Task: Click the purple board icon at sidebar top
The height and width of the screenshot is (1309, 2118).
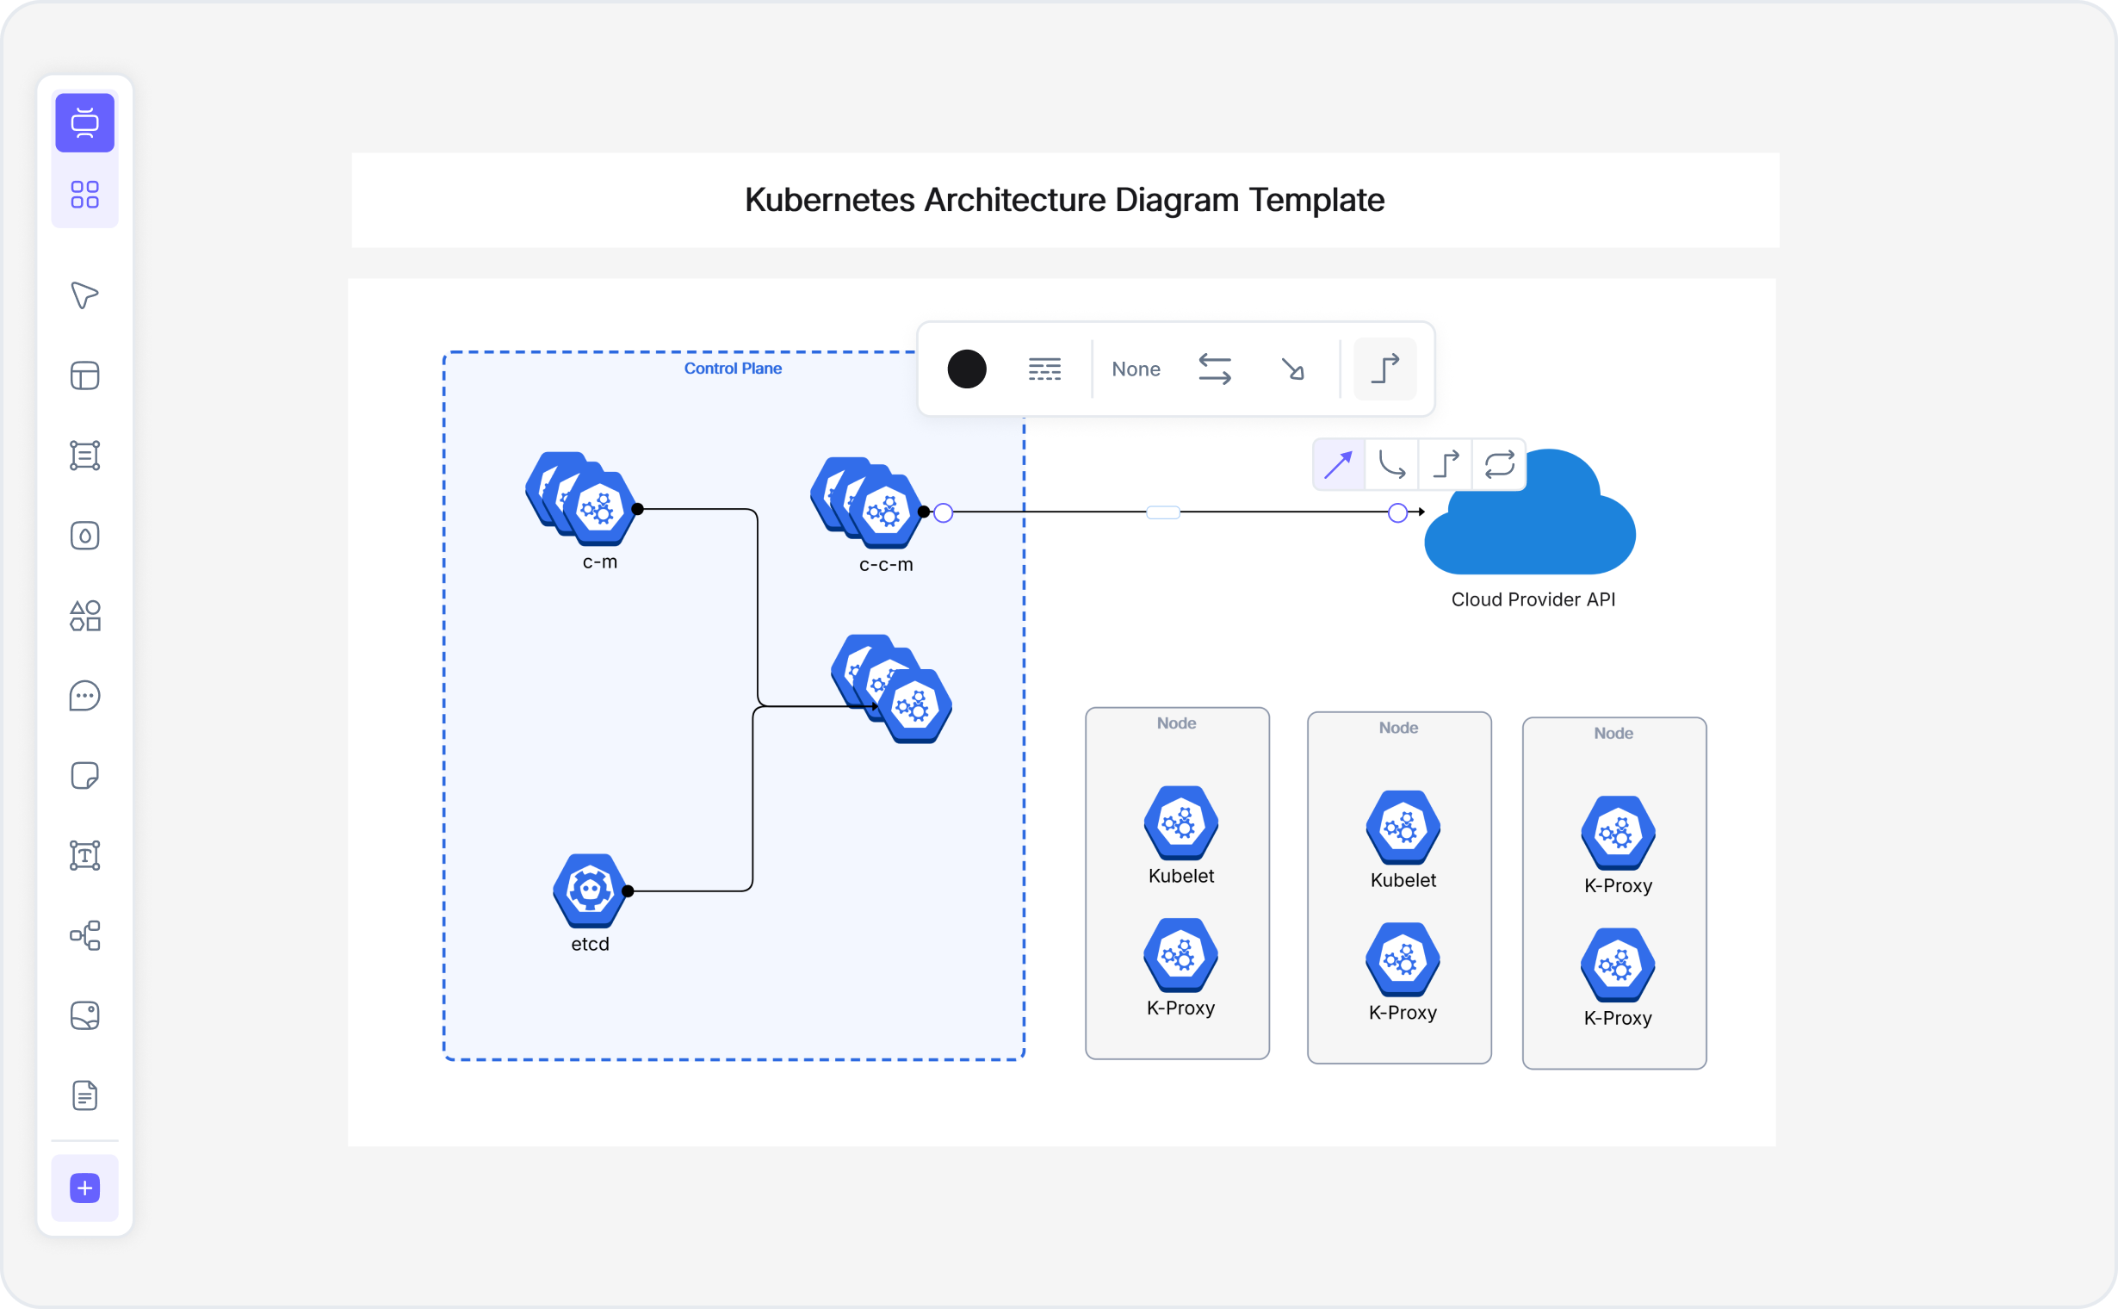Action: [85, 122]
